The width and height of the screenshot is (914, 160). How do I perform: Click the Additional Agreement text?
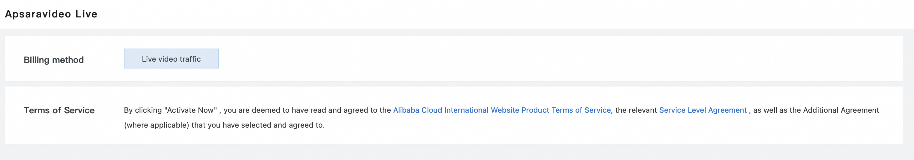[841, 110]
